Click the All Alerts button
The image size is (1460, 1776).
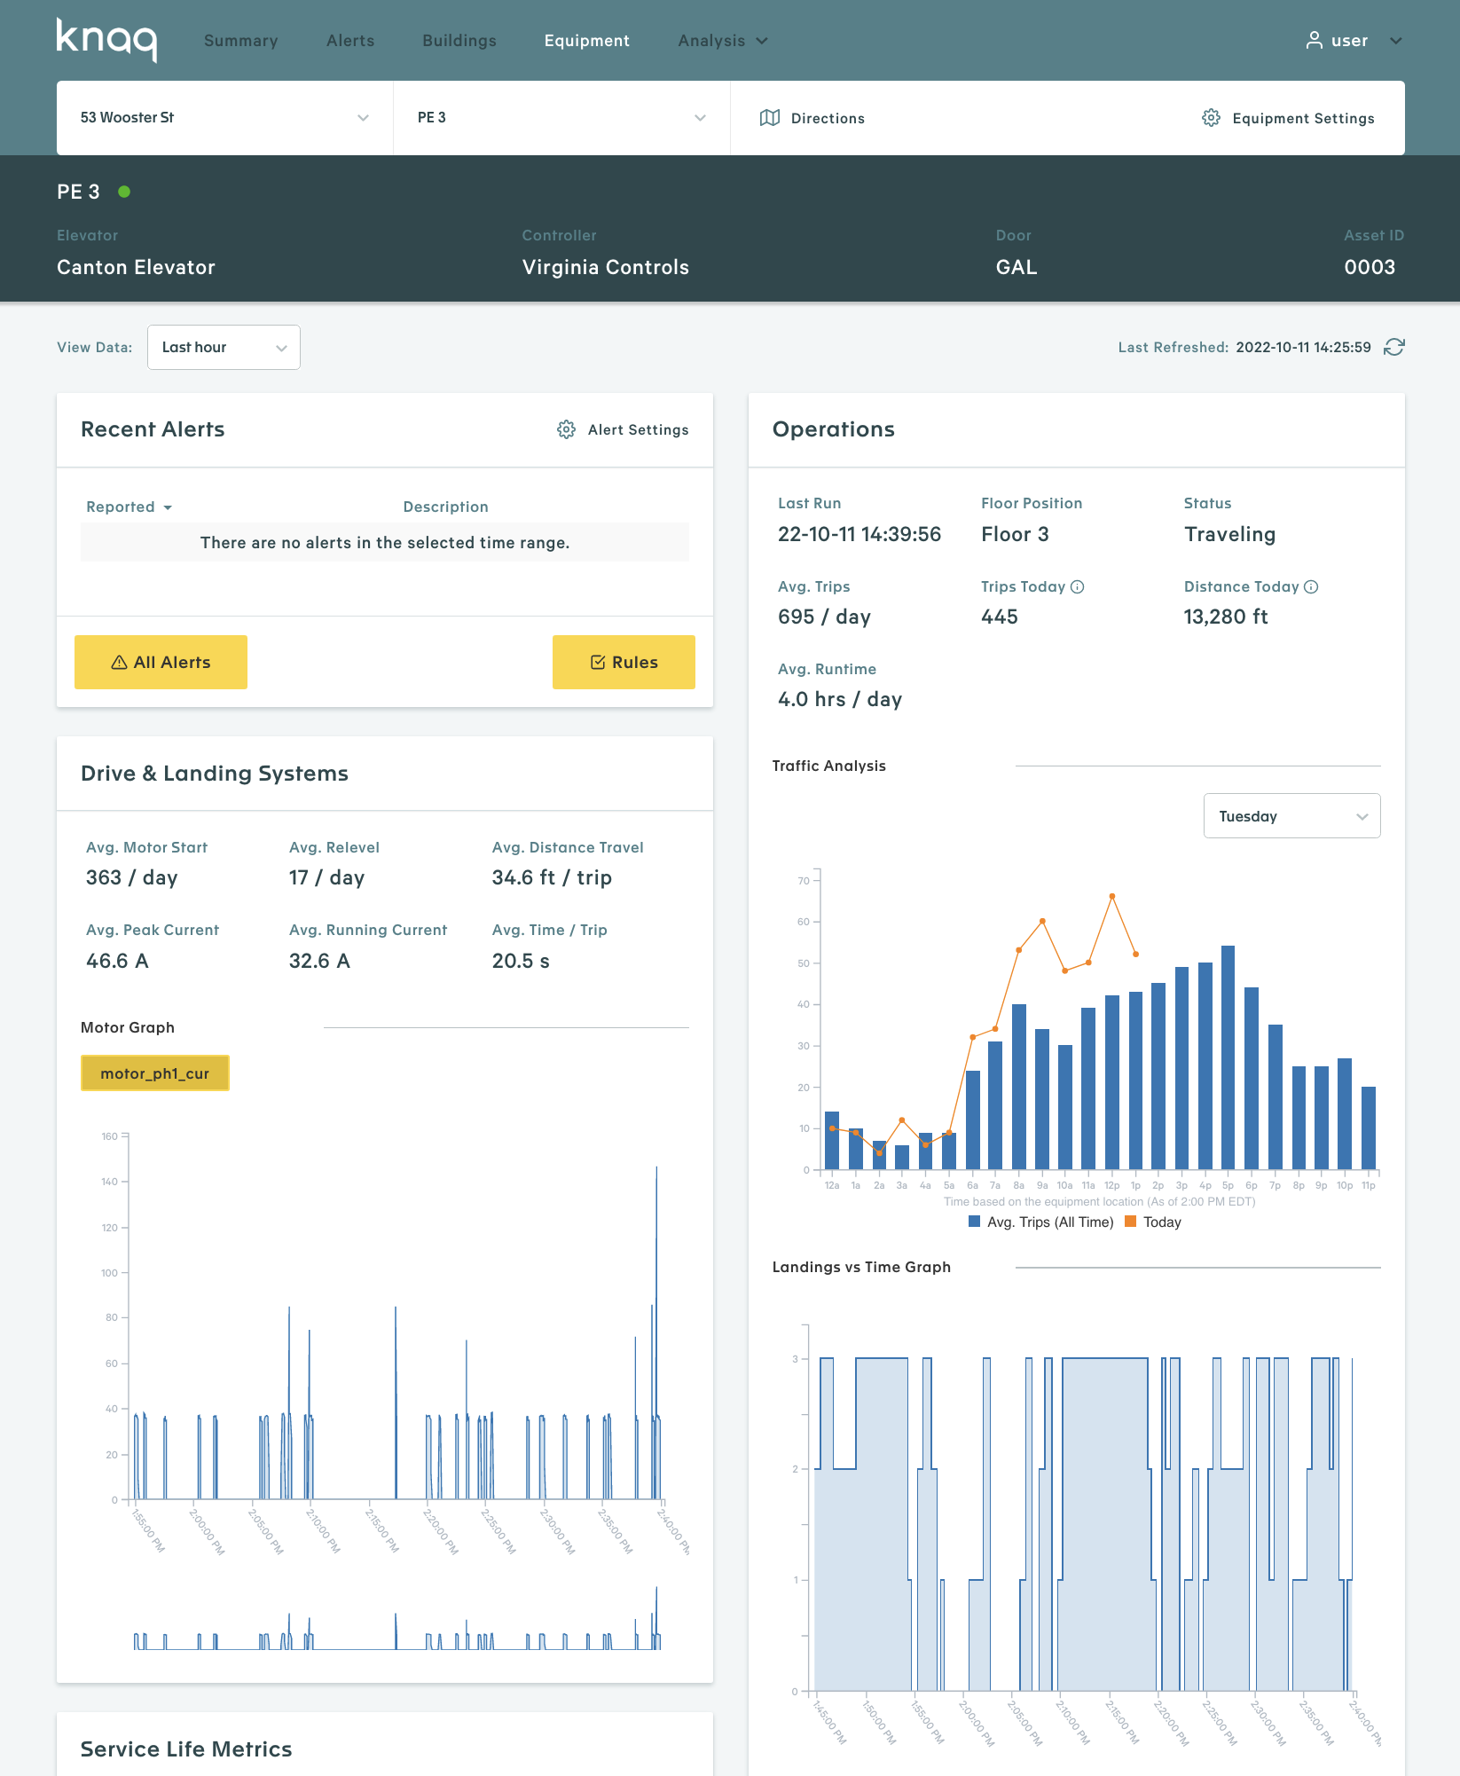click(x=161, y=662)
